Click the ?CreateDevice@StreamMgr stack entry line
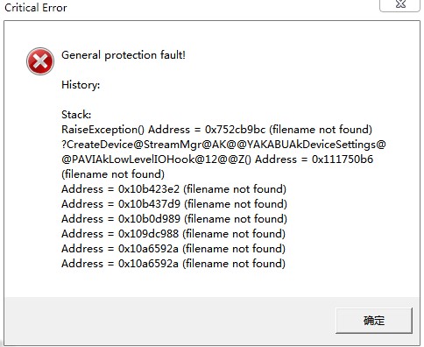The height and width of the screenshot is (347, 424). pos(223,145)
